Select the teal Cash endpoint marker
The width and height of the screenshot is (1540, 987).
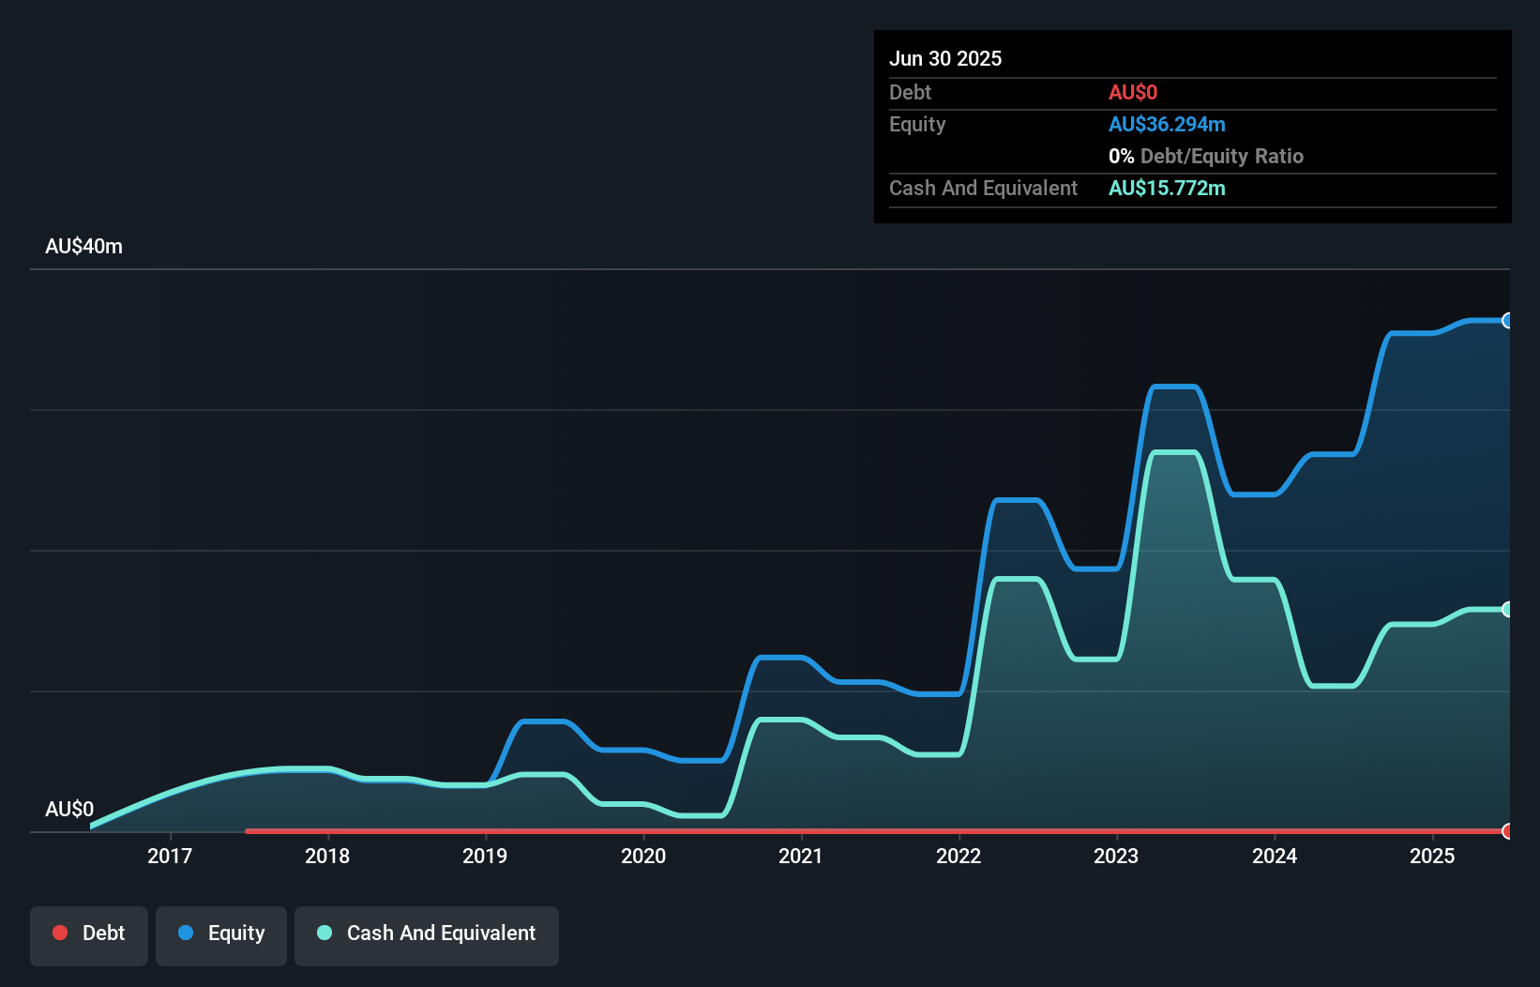(1508, 610)
